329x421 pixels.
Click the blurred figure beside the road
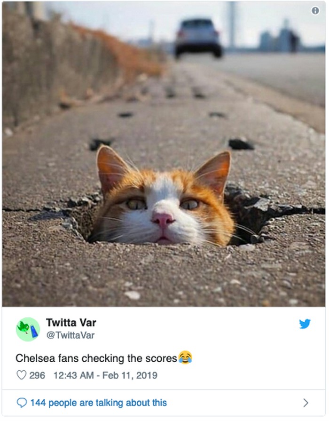294,41
